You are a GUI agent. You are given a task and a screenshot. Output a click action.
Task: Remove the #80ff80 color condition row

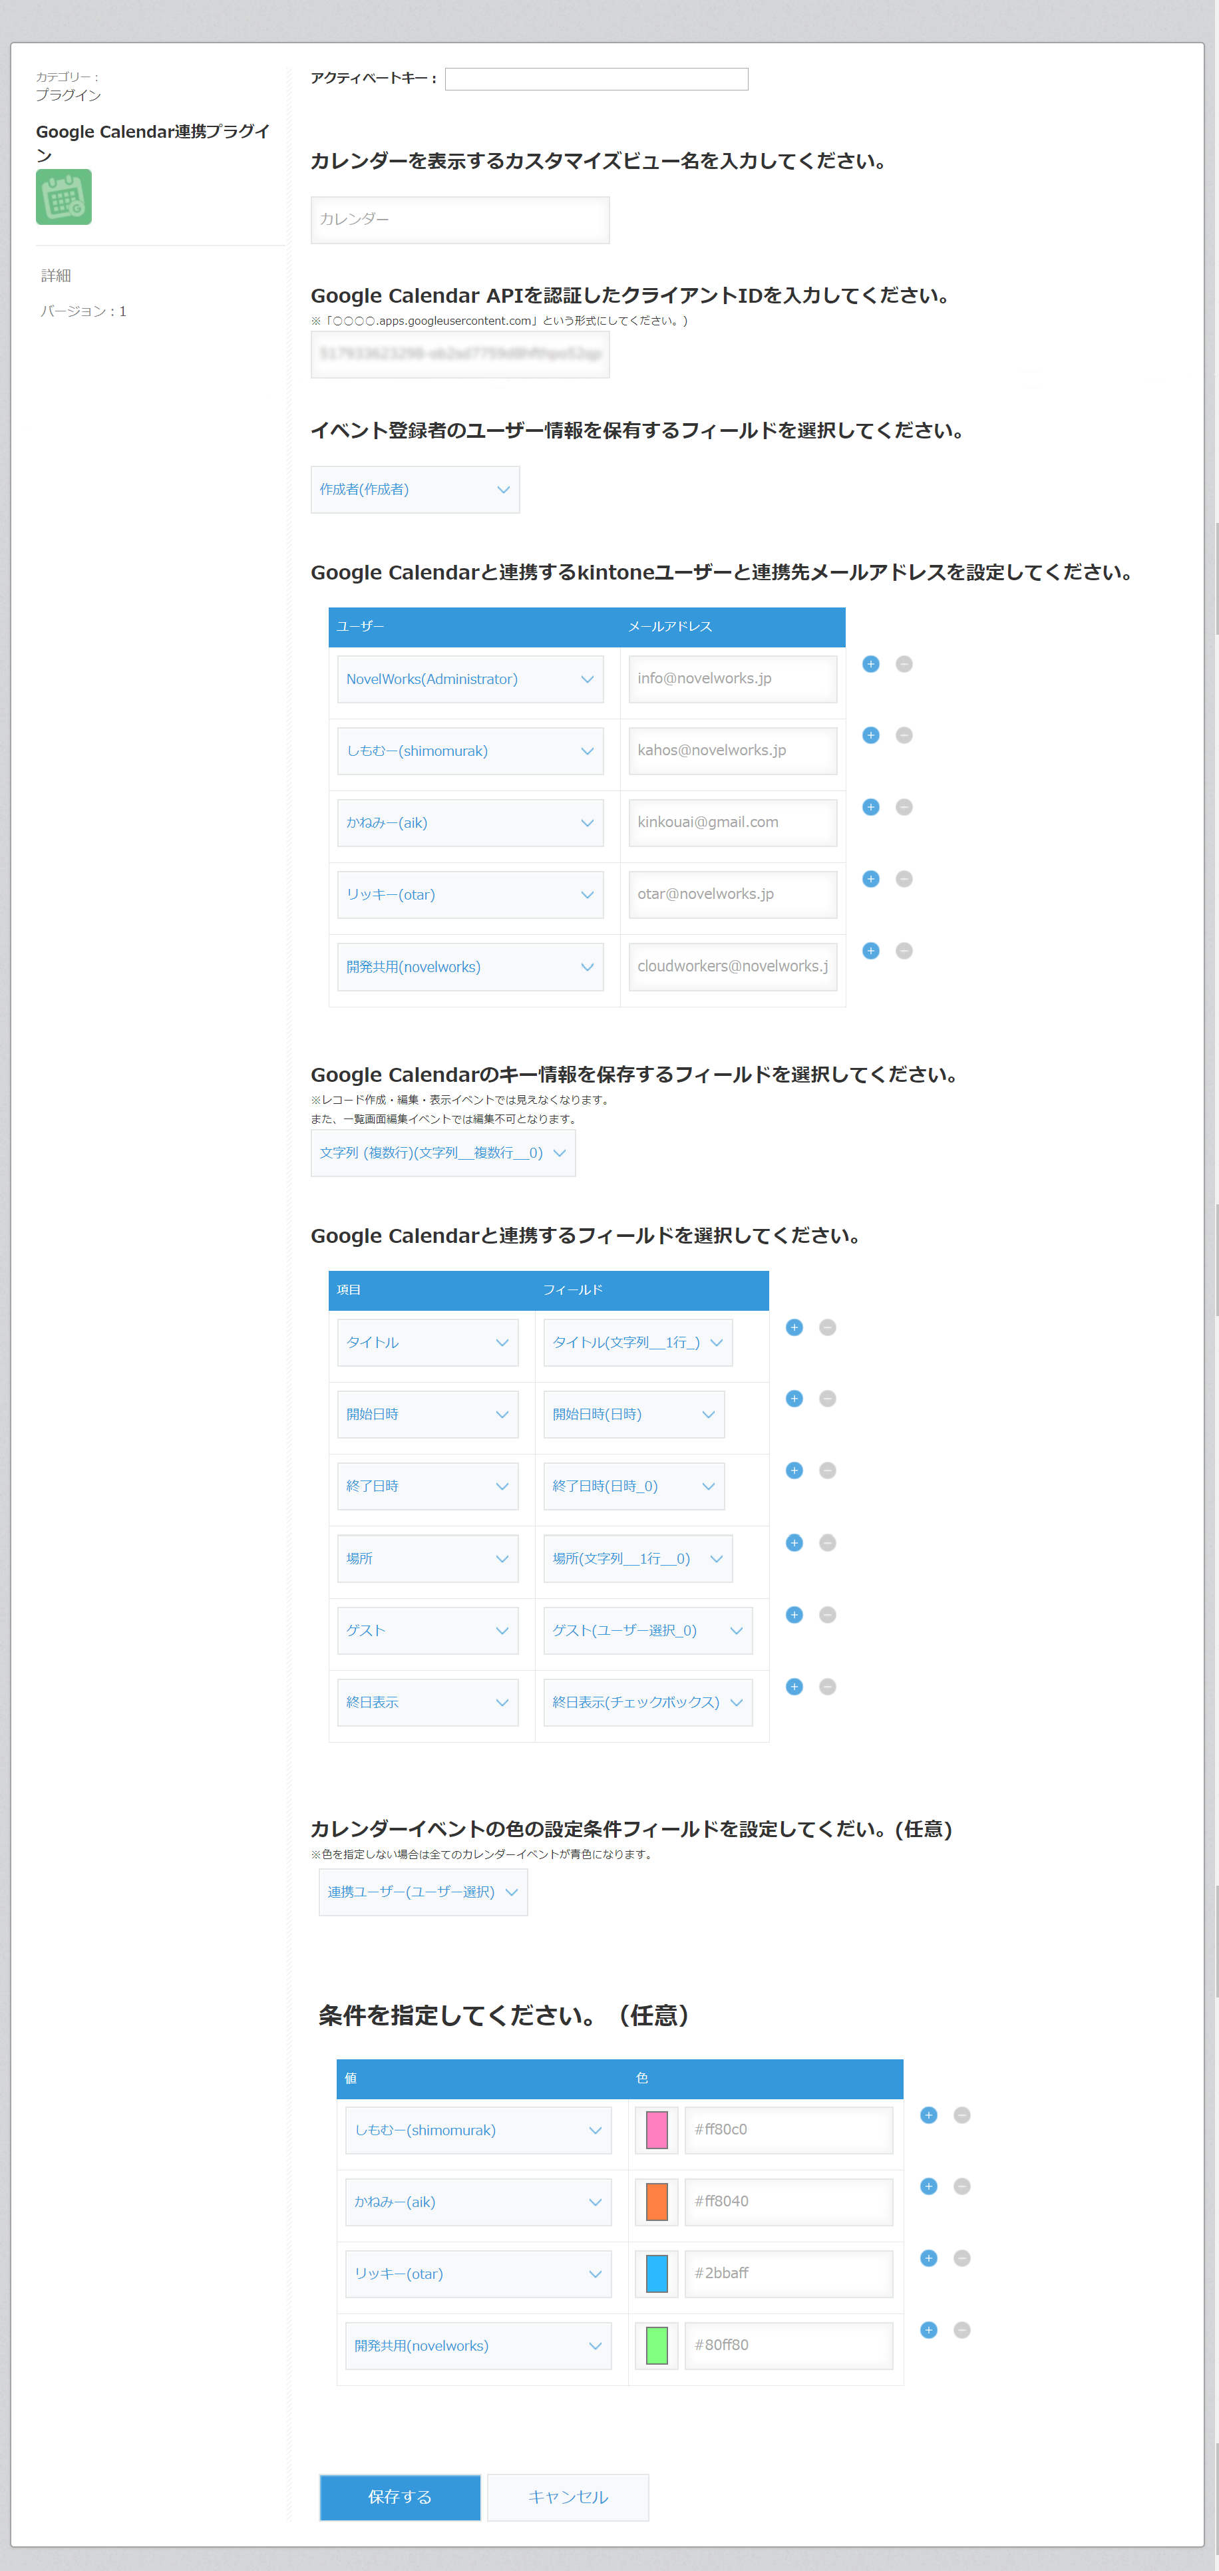coord(961,2330)
